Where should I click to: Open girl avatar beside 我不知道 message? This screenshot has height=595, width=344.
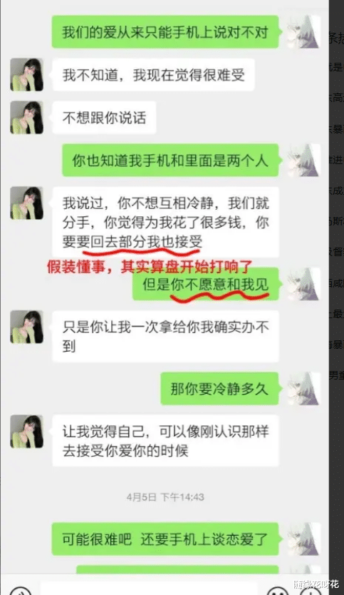[26, 75]
